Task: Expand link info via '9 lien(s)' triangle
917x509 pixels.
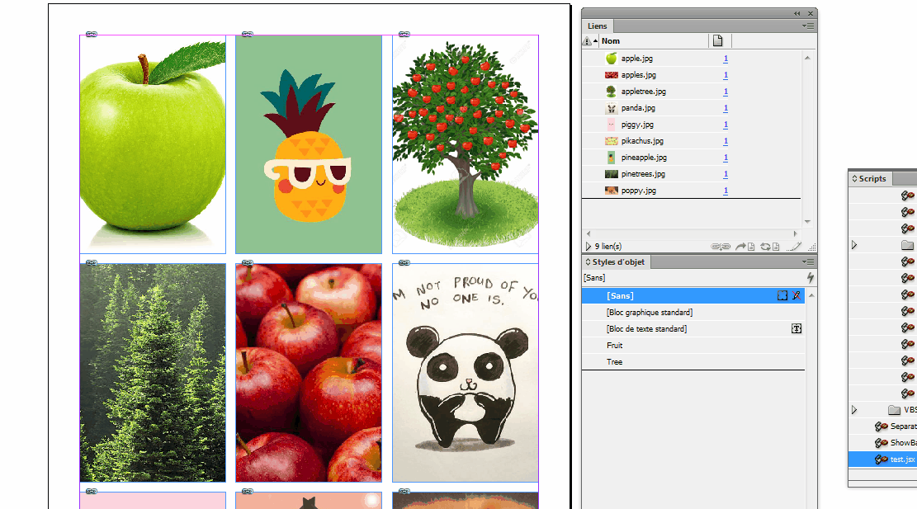Action: point(588,247)
